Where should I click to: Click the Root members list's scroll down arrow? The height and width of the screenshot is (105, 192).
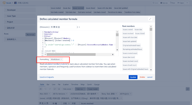click(x=151, y=70)
